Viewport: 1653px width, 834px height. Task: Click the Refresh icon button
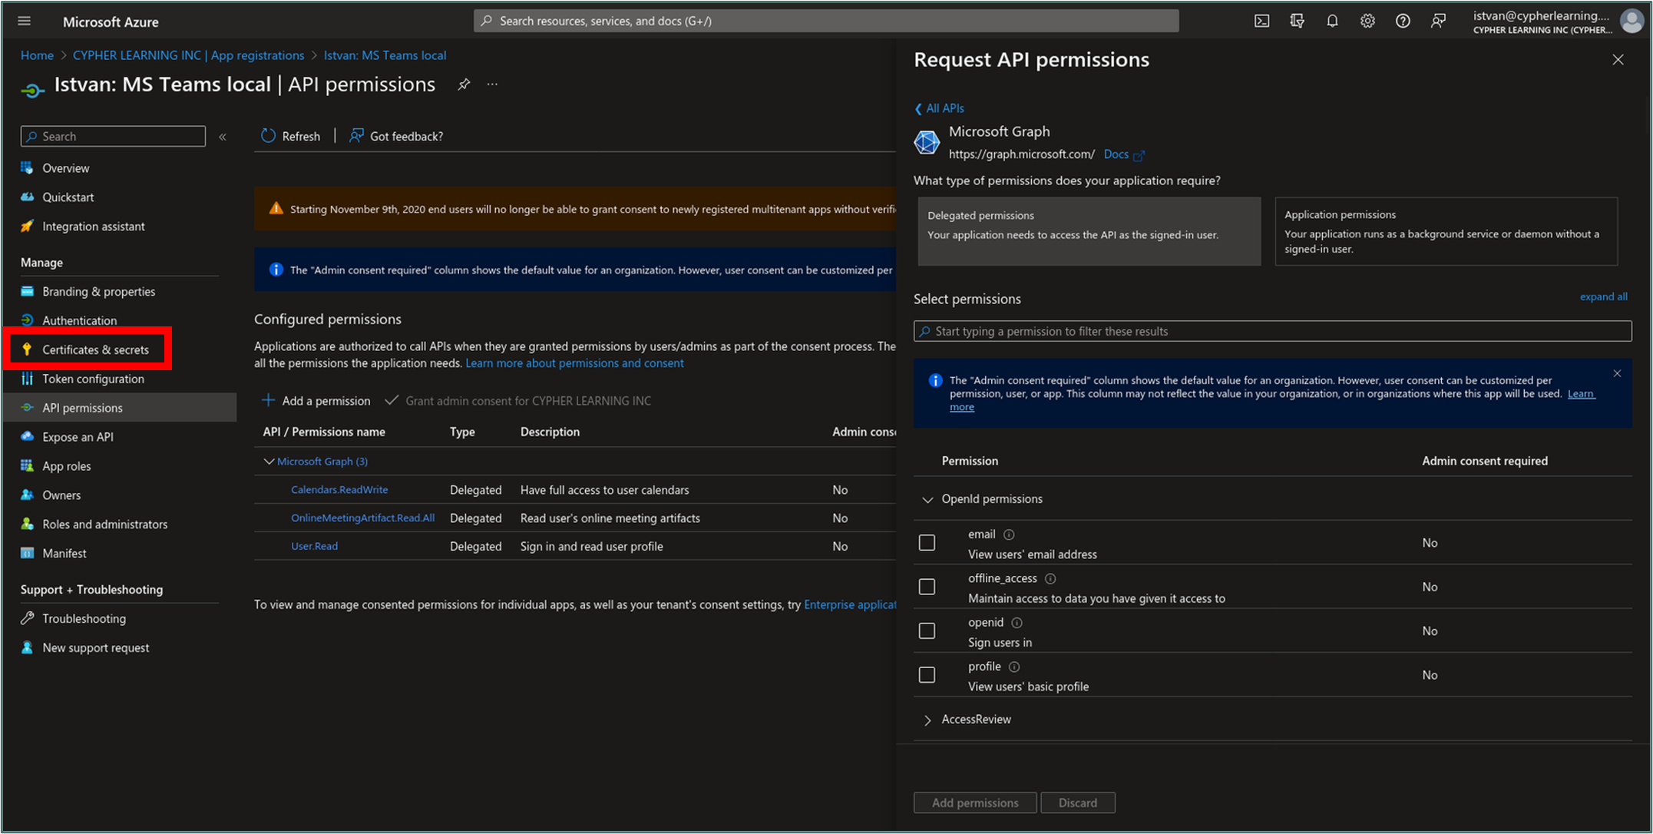(268, 136)
